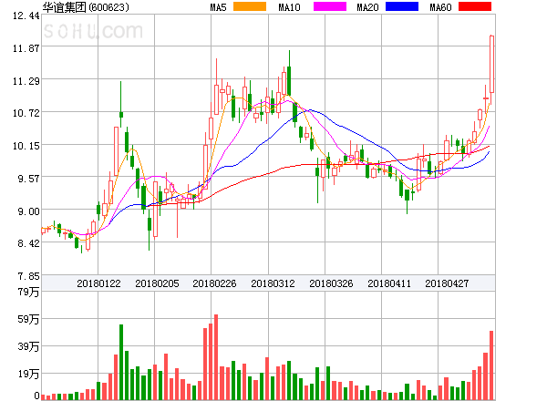
Task: Click the 9.00 price axis label
Action: click(28, 211)
